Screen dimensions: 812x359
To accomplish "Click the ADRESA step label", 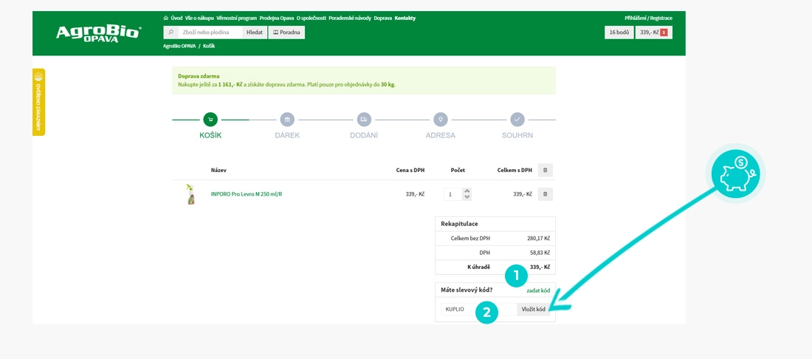I will [441, 136].
